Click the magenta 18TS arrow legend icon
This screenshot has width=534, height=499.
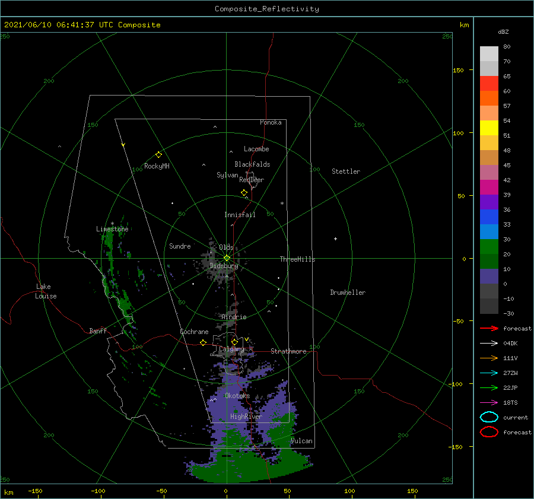pos(489,403)
